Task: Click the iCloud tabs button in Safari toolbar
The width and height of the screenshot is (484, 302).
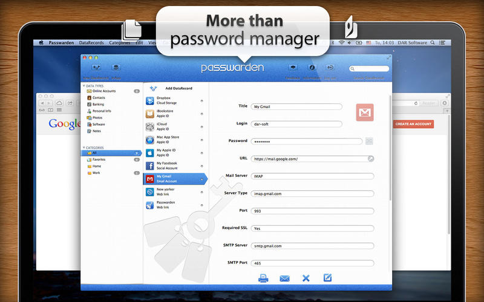Action: point(59,103)
